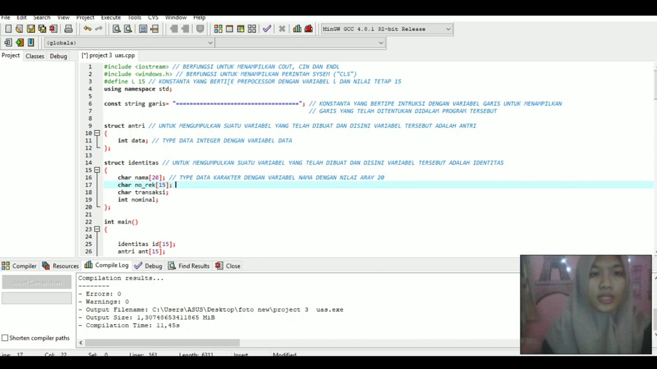Click the Open file toolbar icon
This screenshot has width=657, height=369.
pos(20,29)
